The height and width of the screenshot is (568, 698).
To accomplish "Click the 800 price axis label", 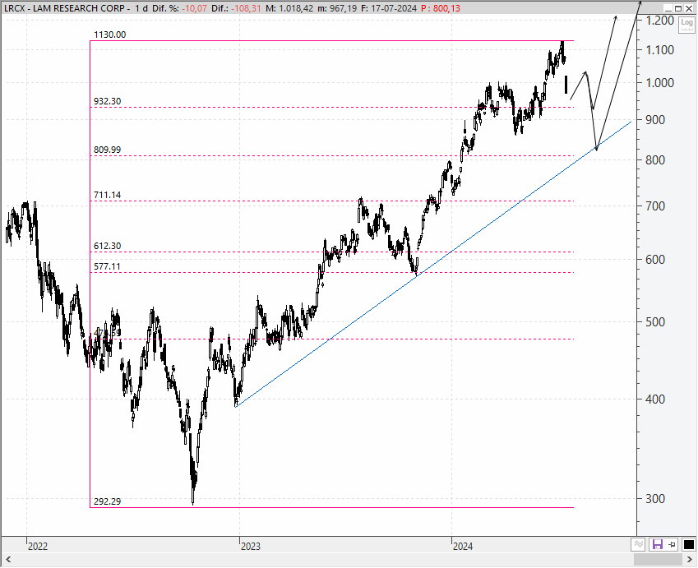I will 655,160.
